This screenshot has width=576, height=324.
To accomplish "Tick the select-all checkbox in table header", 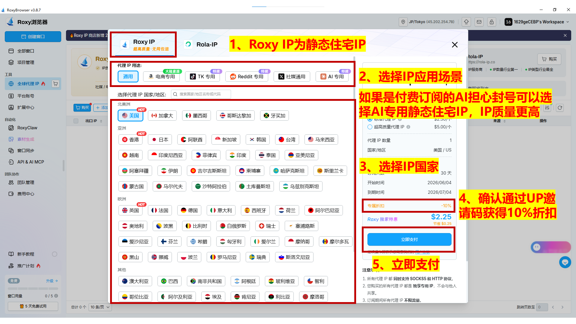I will (x=76, y=121).
